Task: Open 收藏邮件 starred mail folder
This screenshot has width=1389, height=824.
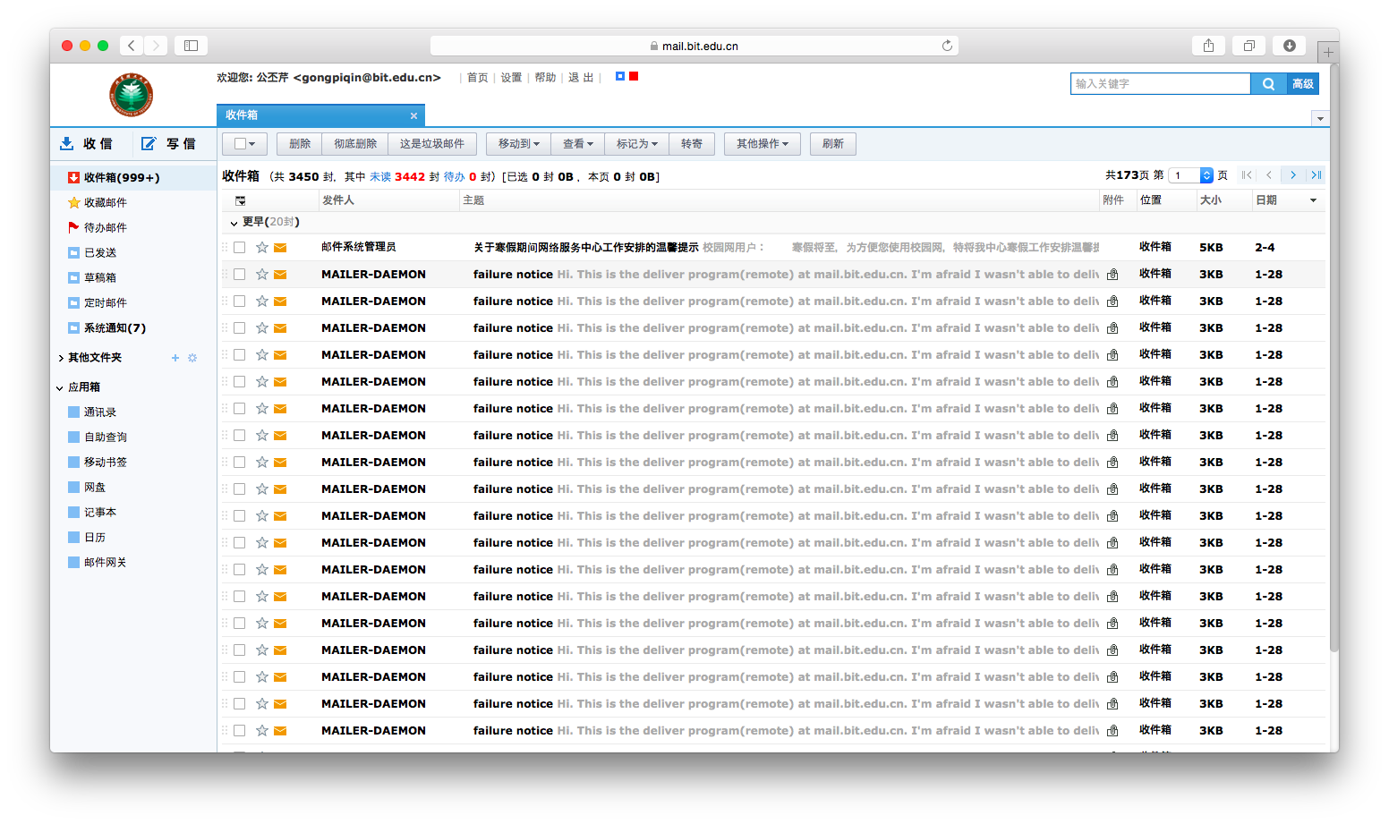Action: pyautogui.click(x=98, y=203)
